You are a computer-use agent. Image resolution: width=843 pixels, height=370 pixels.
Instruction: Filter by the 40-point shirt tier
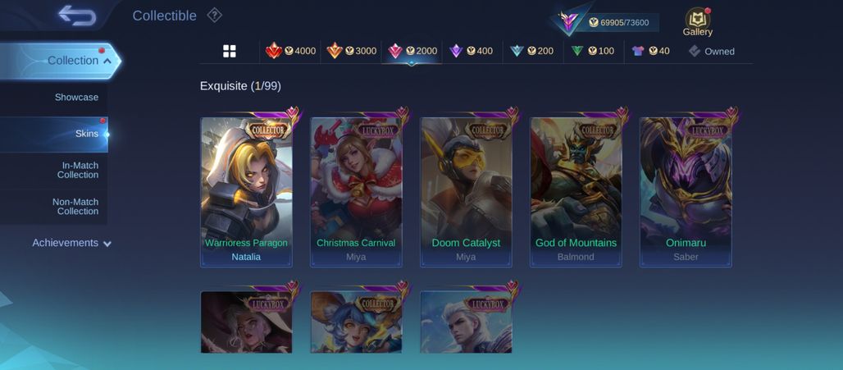pos(650,51)
